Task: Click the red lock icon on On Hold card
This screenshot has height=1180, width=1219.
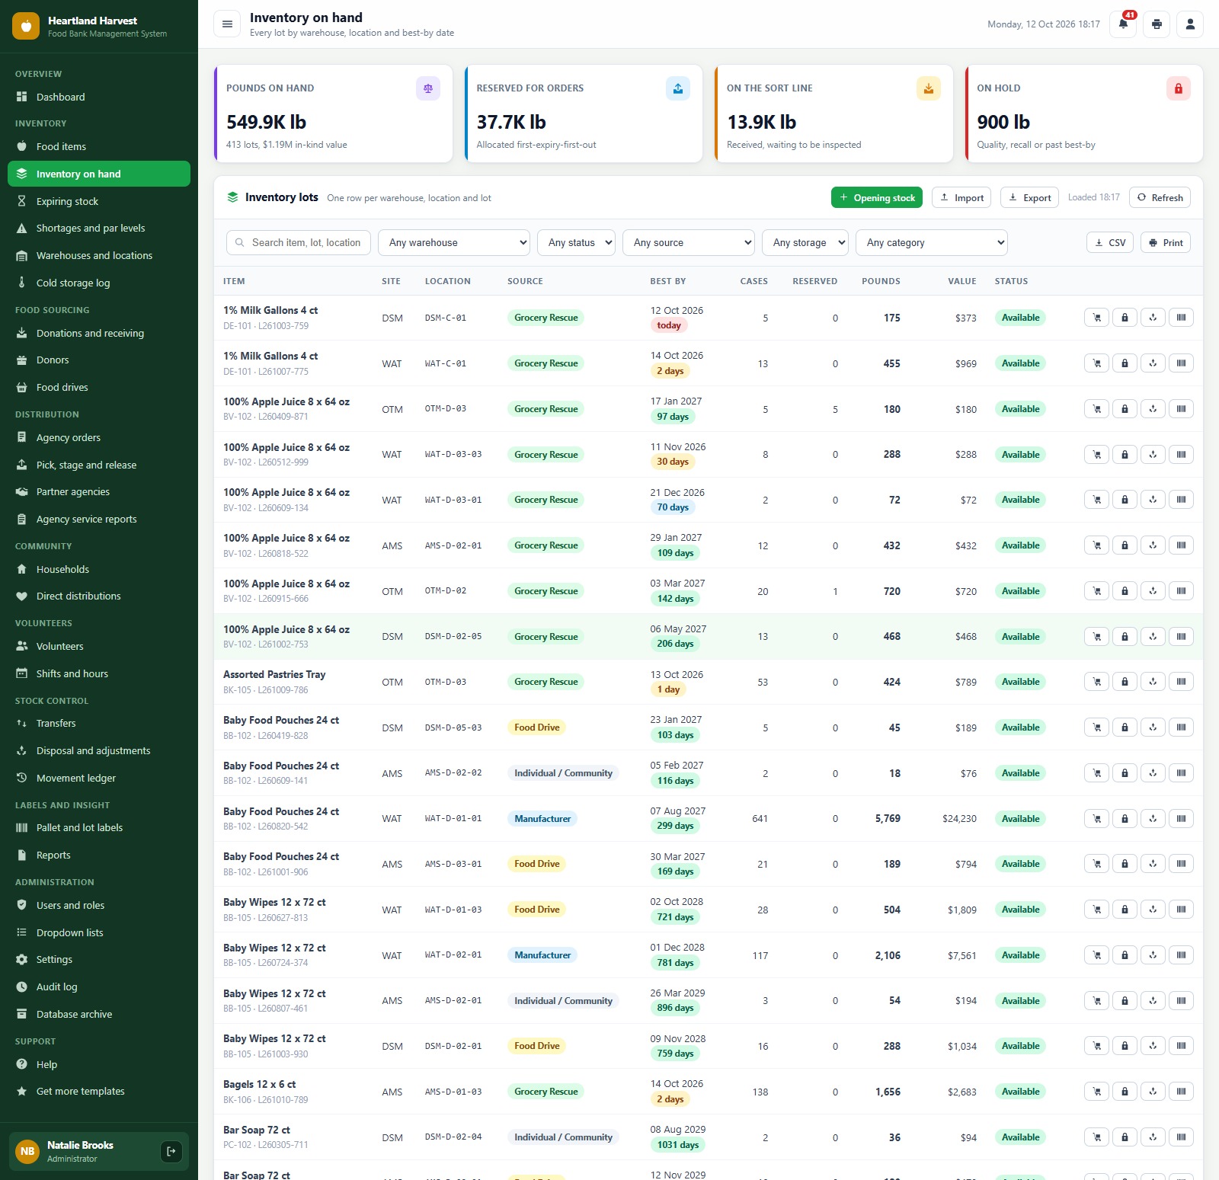Action: click(x=1179, y=88)
